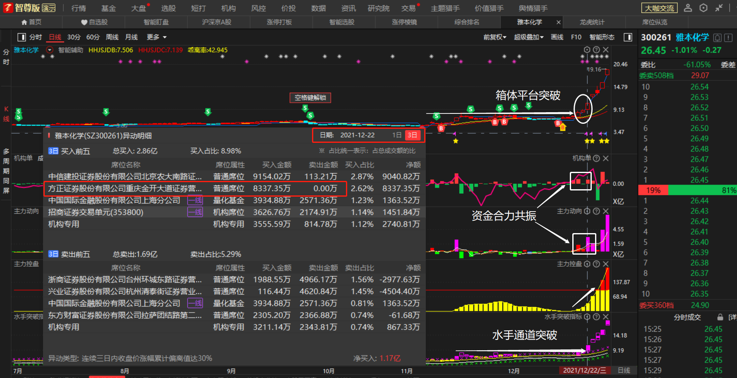Open 主力控盘 settings hexagon icon

click(587, 264)
